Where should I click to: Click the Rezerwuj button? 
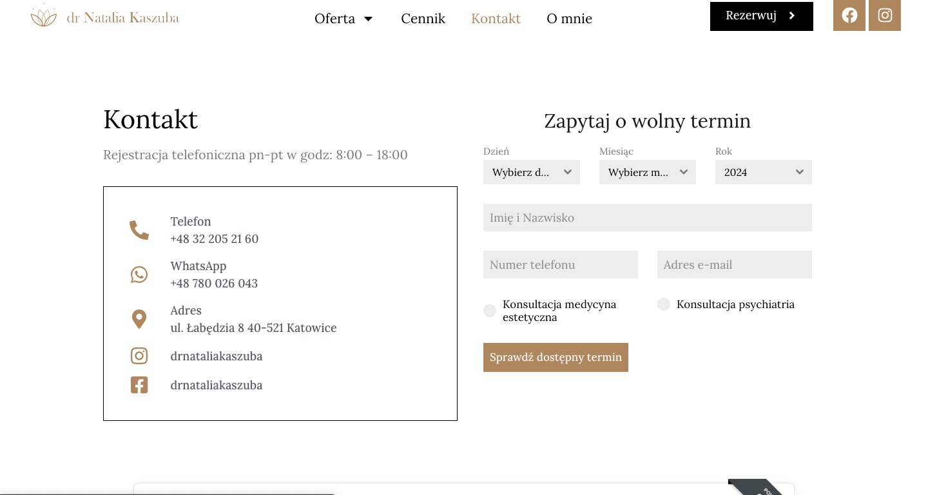tap(751, 15)
